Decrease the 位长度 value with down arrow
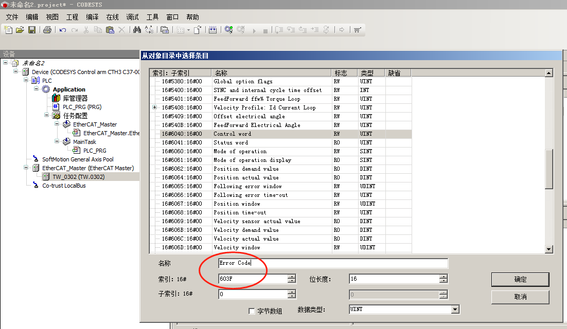The width and height of the screenshot is (567, 329). [444, 281]
